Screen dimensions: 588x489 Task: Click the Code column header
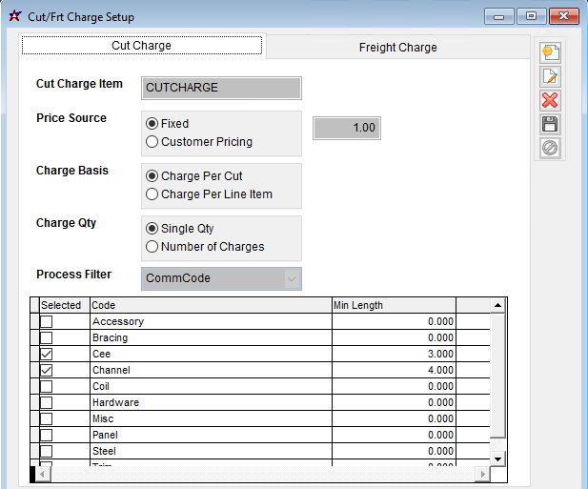coord(212,305)
